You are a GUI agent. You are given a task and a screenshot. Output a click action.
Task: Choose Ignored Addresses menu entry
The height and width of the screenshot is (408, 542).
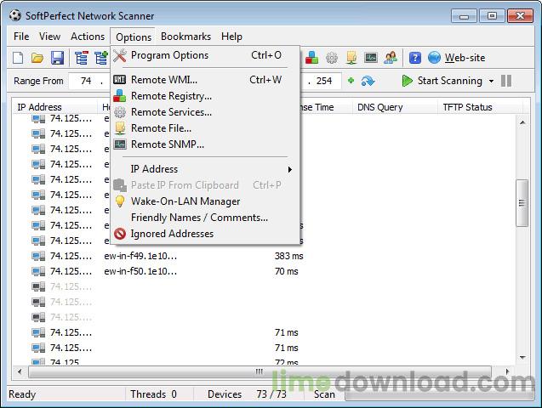pyautogui.click(x=205, y=234)
